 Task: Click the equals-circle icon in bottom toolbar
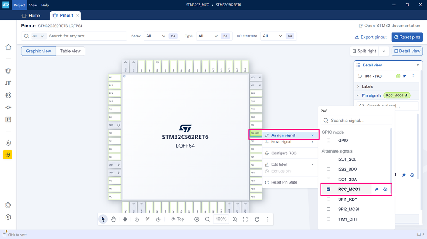[197, 219]
